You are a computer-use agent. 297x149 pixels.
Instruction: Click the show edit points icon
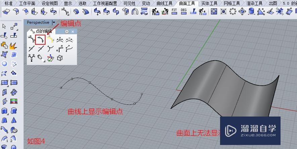coord(40,40)
